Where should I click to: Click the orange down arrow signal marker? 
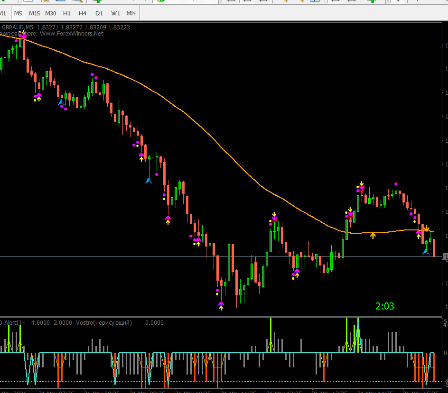pos(426,228)
